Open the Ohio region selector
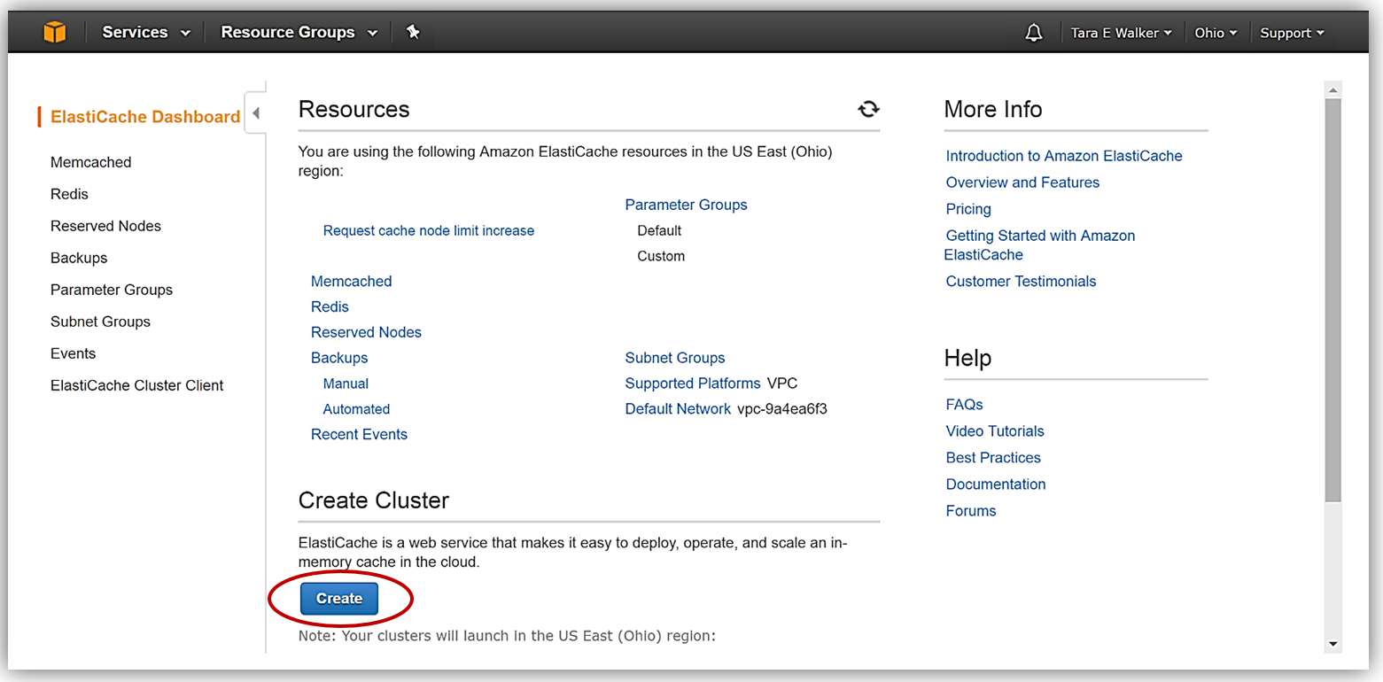This screenshot has width=1383, height=682. point(1216,33)
